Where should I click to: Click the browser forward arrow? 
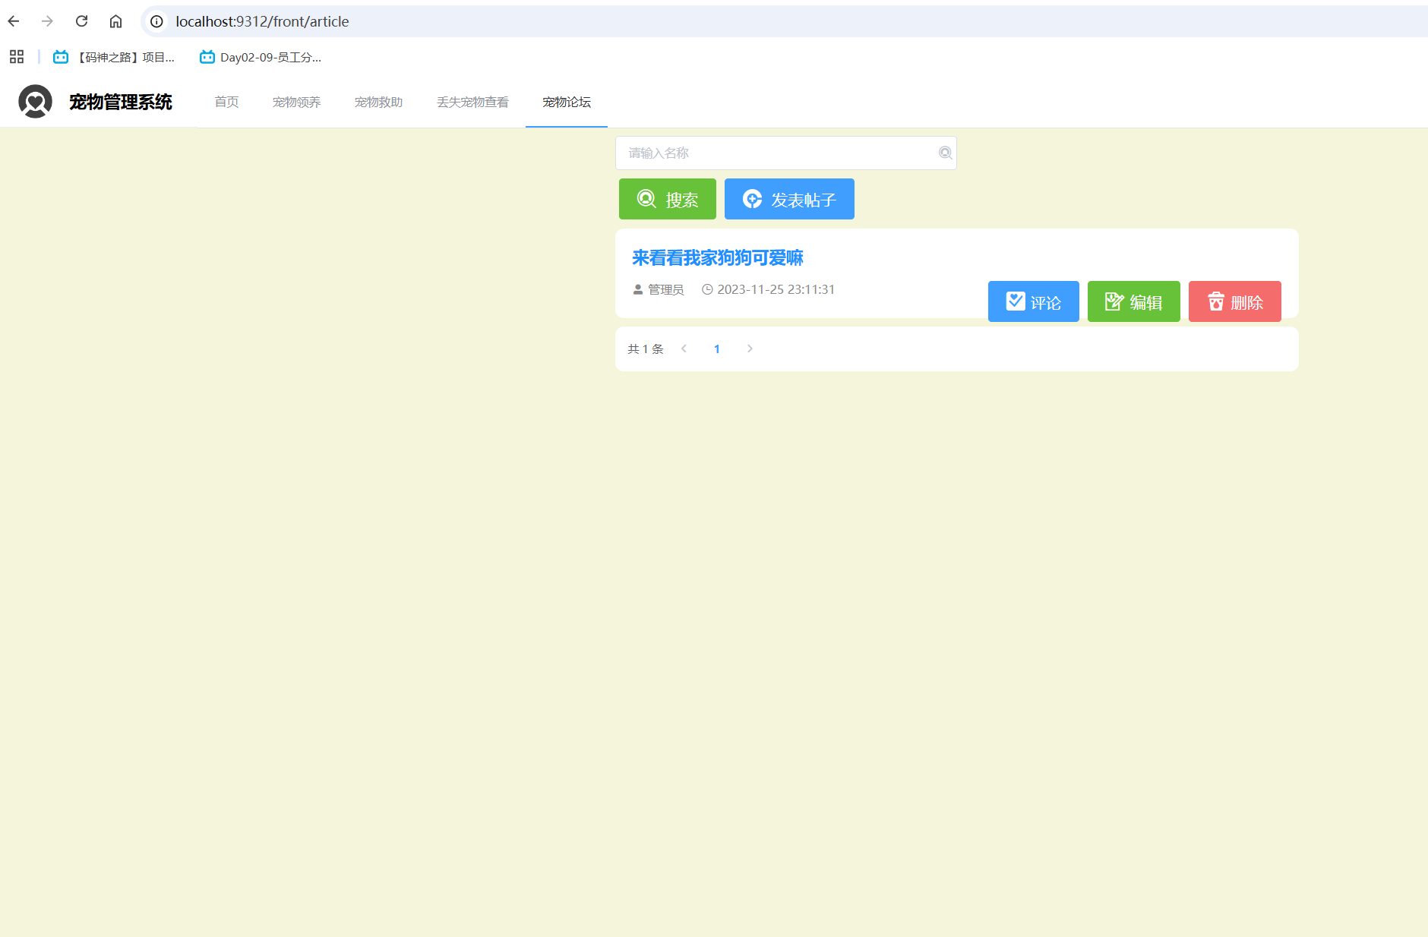tap(47, 21)
